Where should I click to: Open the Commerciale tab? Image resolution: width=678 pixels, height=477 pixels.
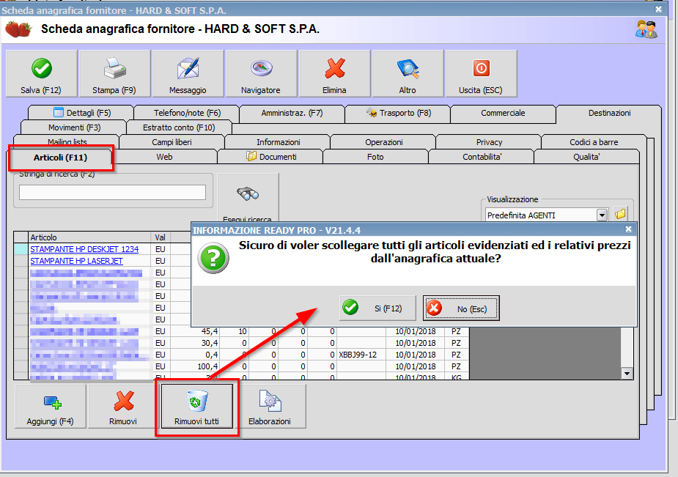pyautogui.click(x=503, y=113)
